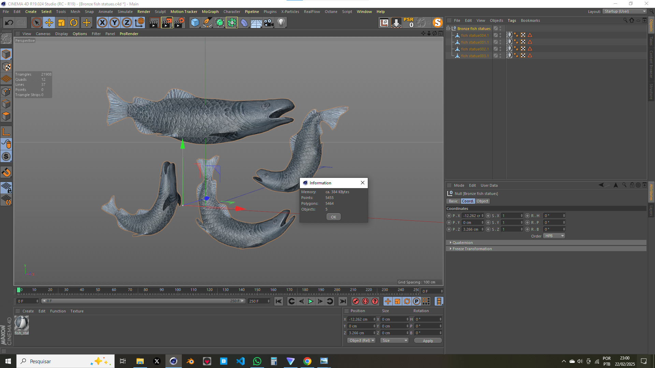Open the Bend deformer icon
Viewport: 655px width, 368px height.
(244, 23)
